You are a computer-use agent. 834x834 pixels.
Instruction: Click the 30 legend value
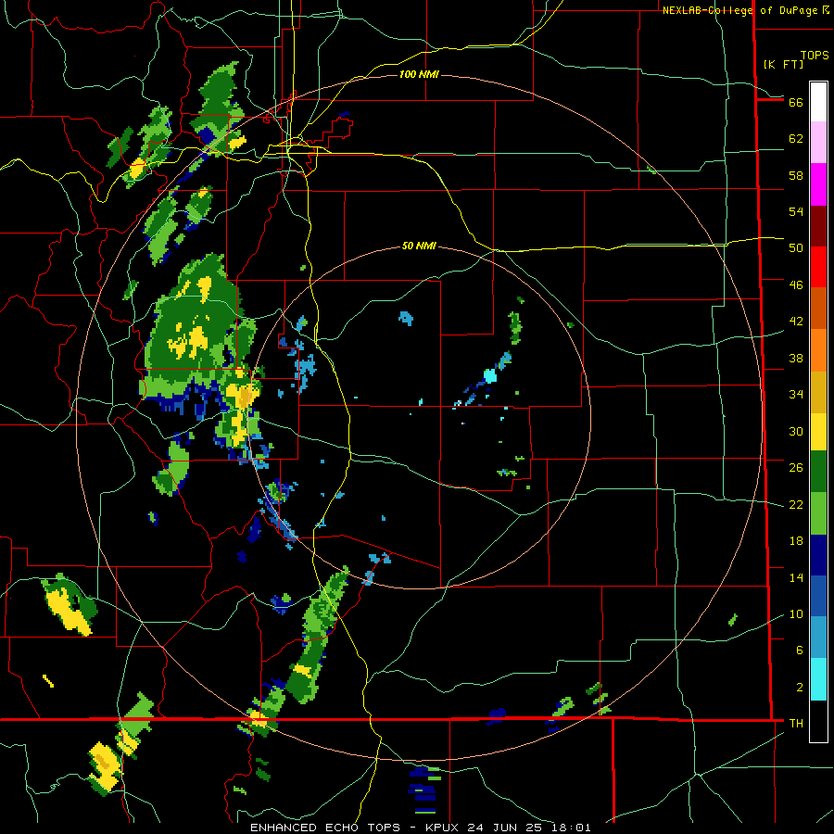click(796, 431)
